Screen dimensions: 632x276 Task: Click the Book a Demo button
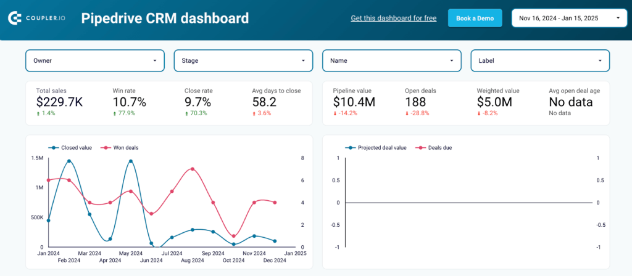pos(475,18)
